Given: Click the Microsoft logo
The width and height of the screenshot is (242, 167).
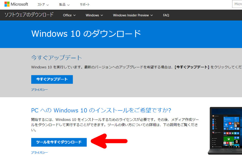Looking at the screenshot, I should [x=16, y=4].
